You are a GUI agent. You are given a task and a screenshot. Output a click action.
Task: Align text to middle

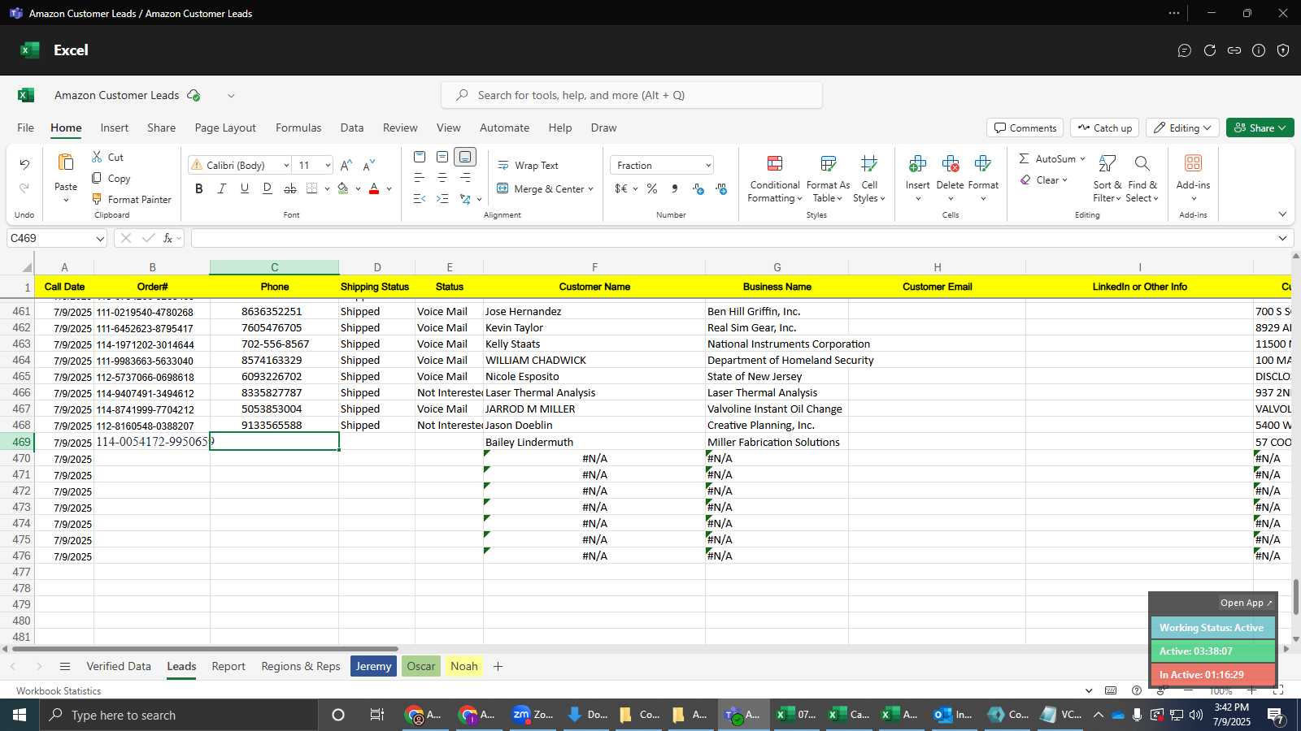coord(442,157)
